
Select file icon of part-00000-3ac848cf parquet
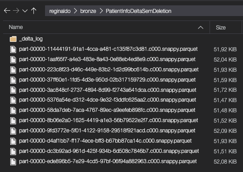point(13,90)
